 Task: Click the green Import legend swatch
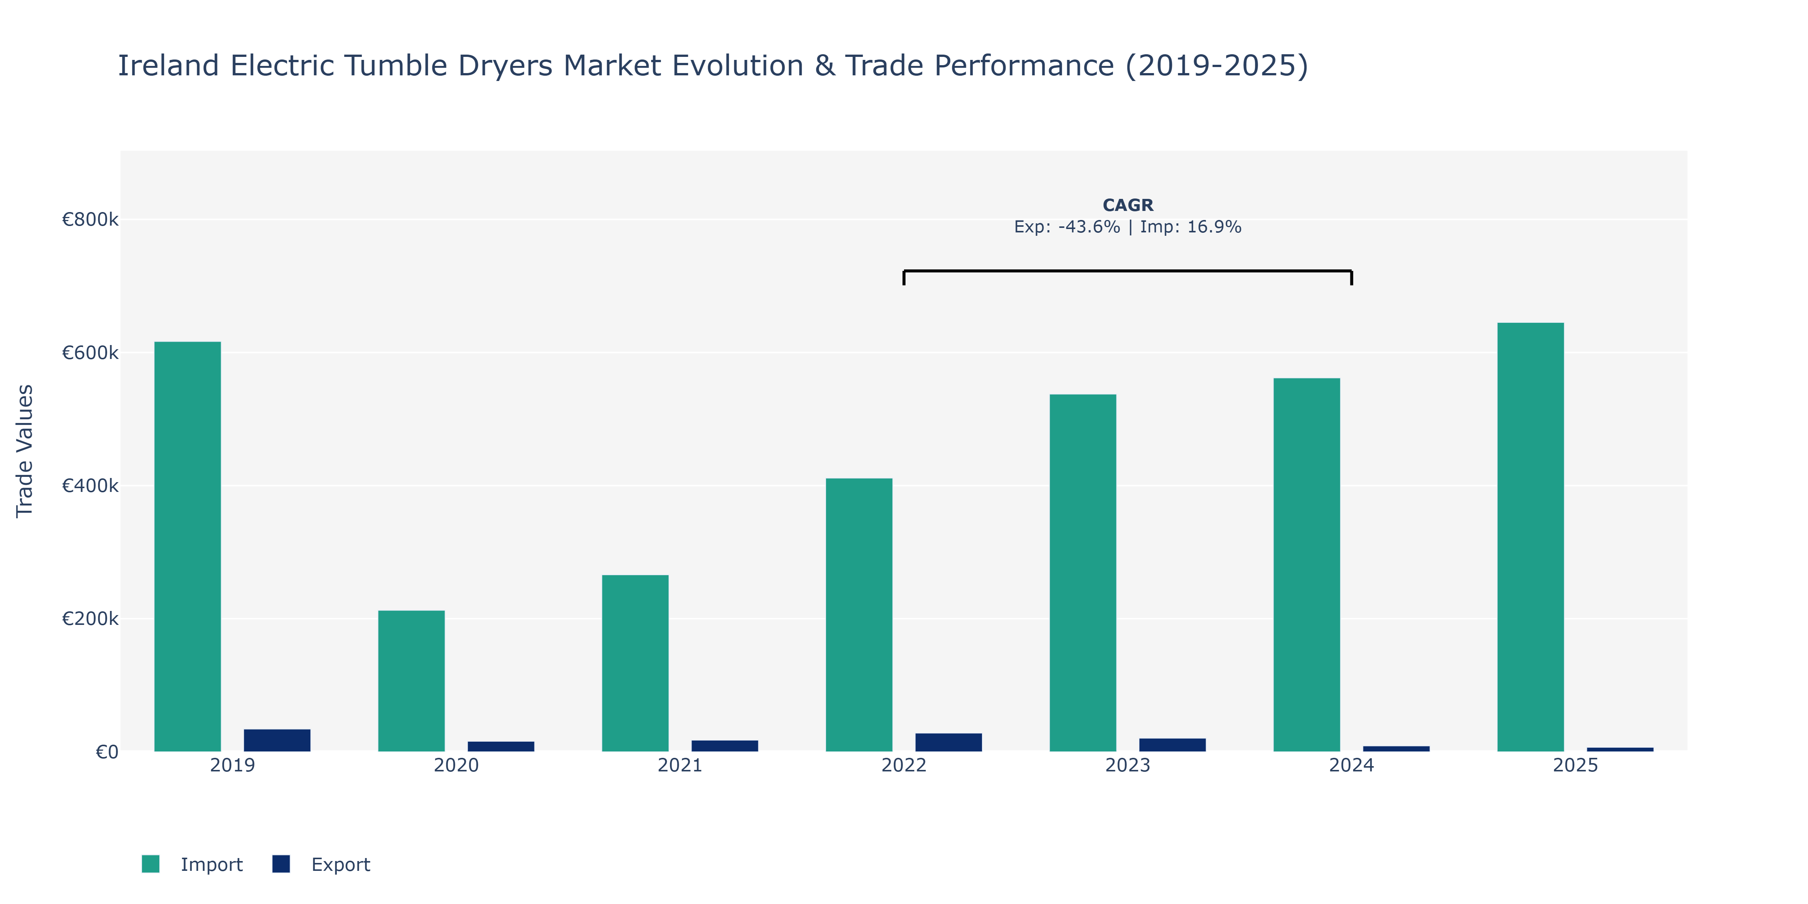point(150,864)
